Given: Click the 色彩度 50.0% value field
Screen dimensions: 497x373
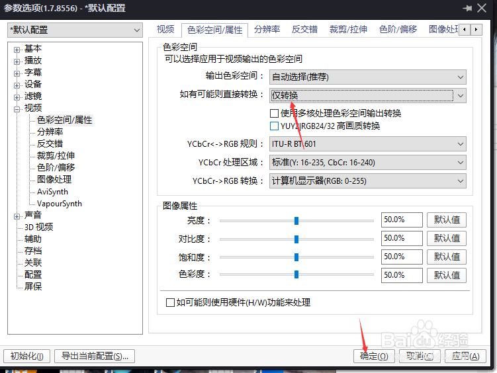Looking at the screenshot, I should 402,275.
